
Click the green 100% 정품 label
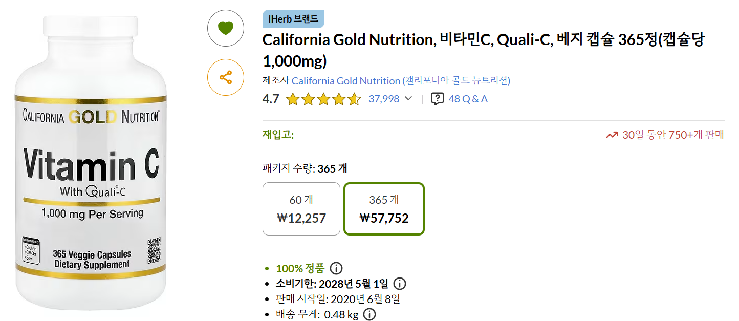tap(300, 268)
